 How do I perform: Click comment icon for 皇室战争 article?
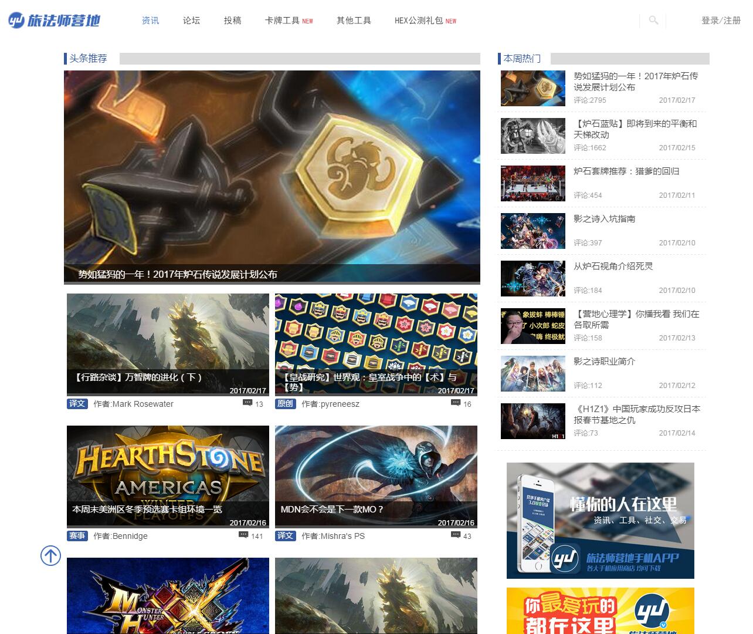(x=456, y=403)
